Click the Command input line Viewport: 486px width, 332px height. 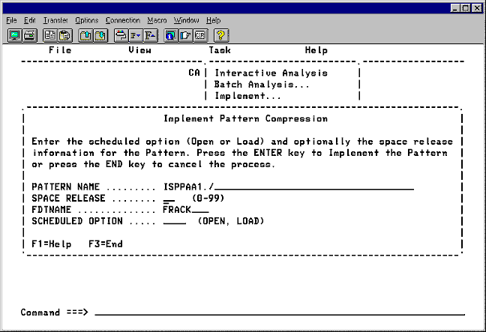(x=280, y=313)
